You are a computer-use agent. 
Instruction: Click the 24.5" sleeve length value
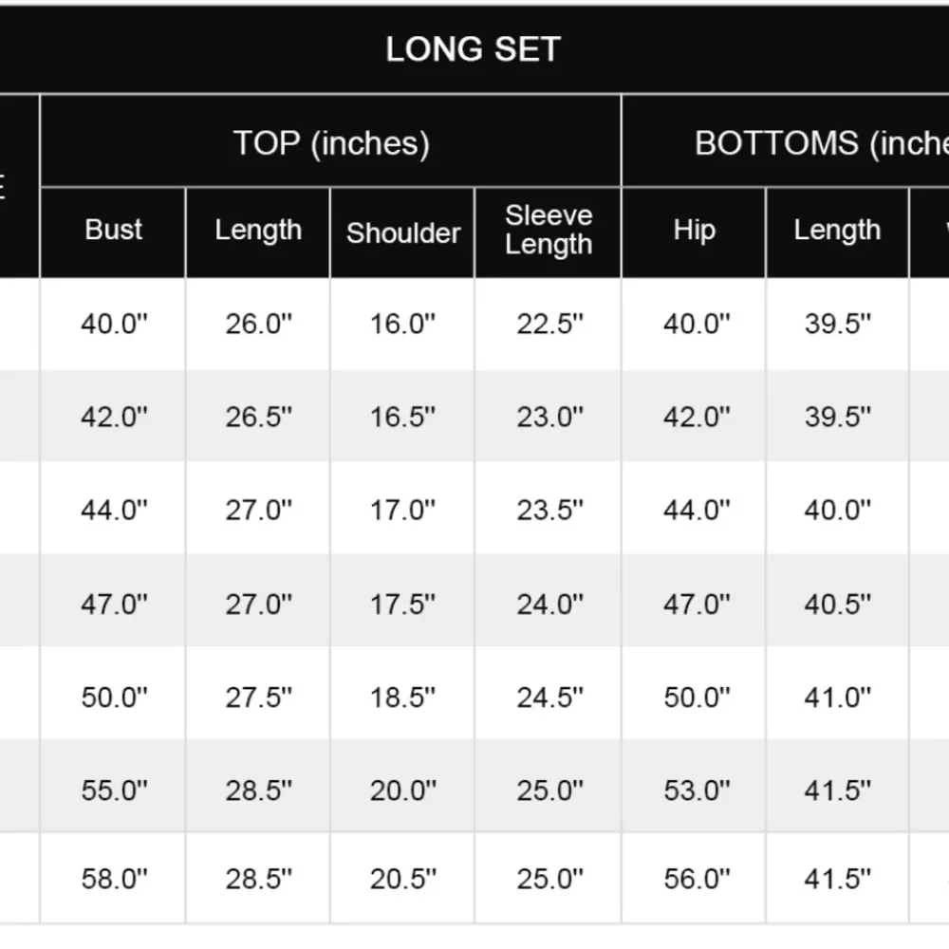point(549,698)
